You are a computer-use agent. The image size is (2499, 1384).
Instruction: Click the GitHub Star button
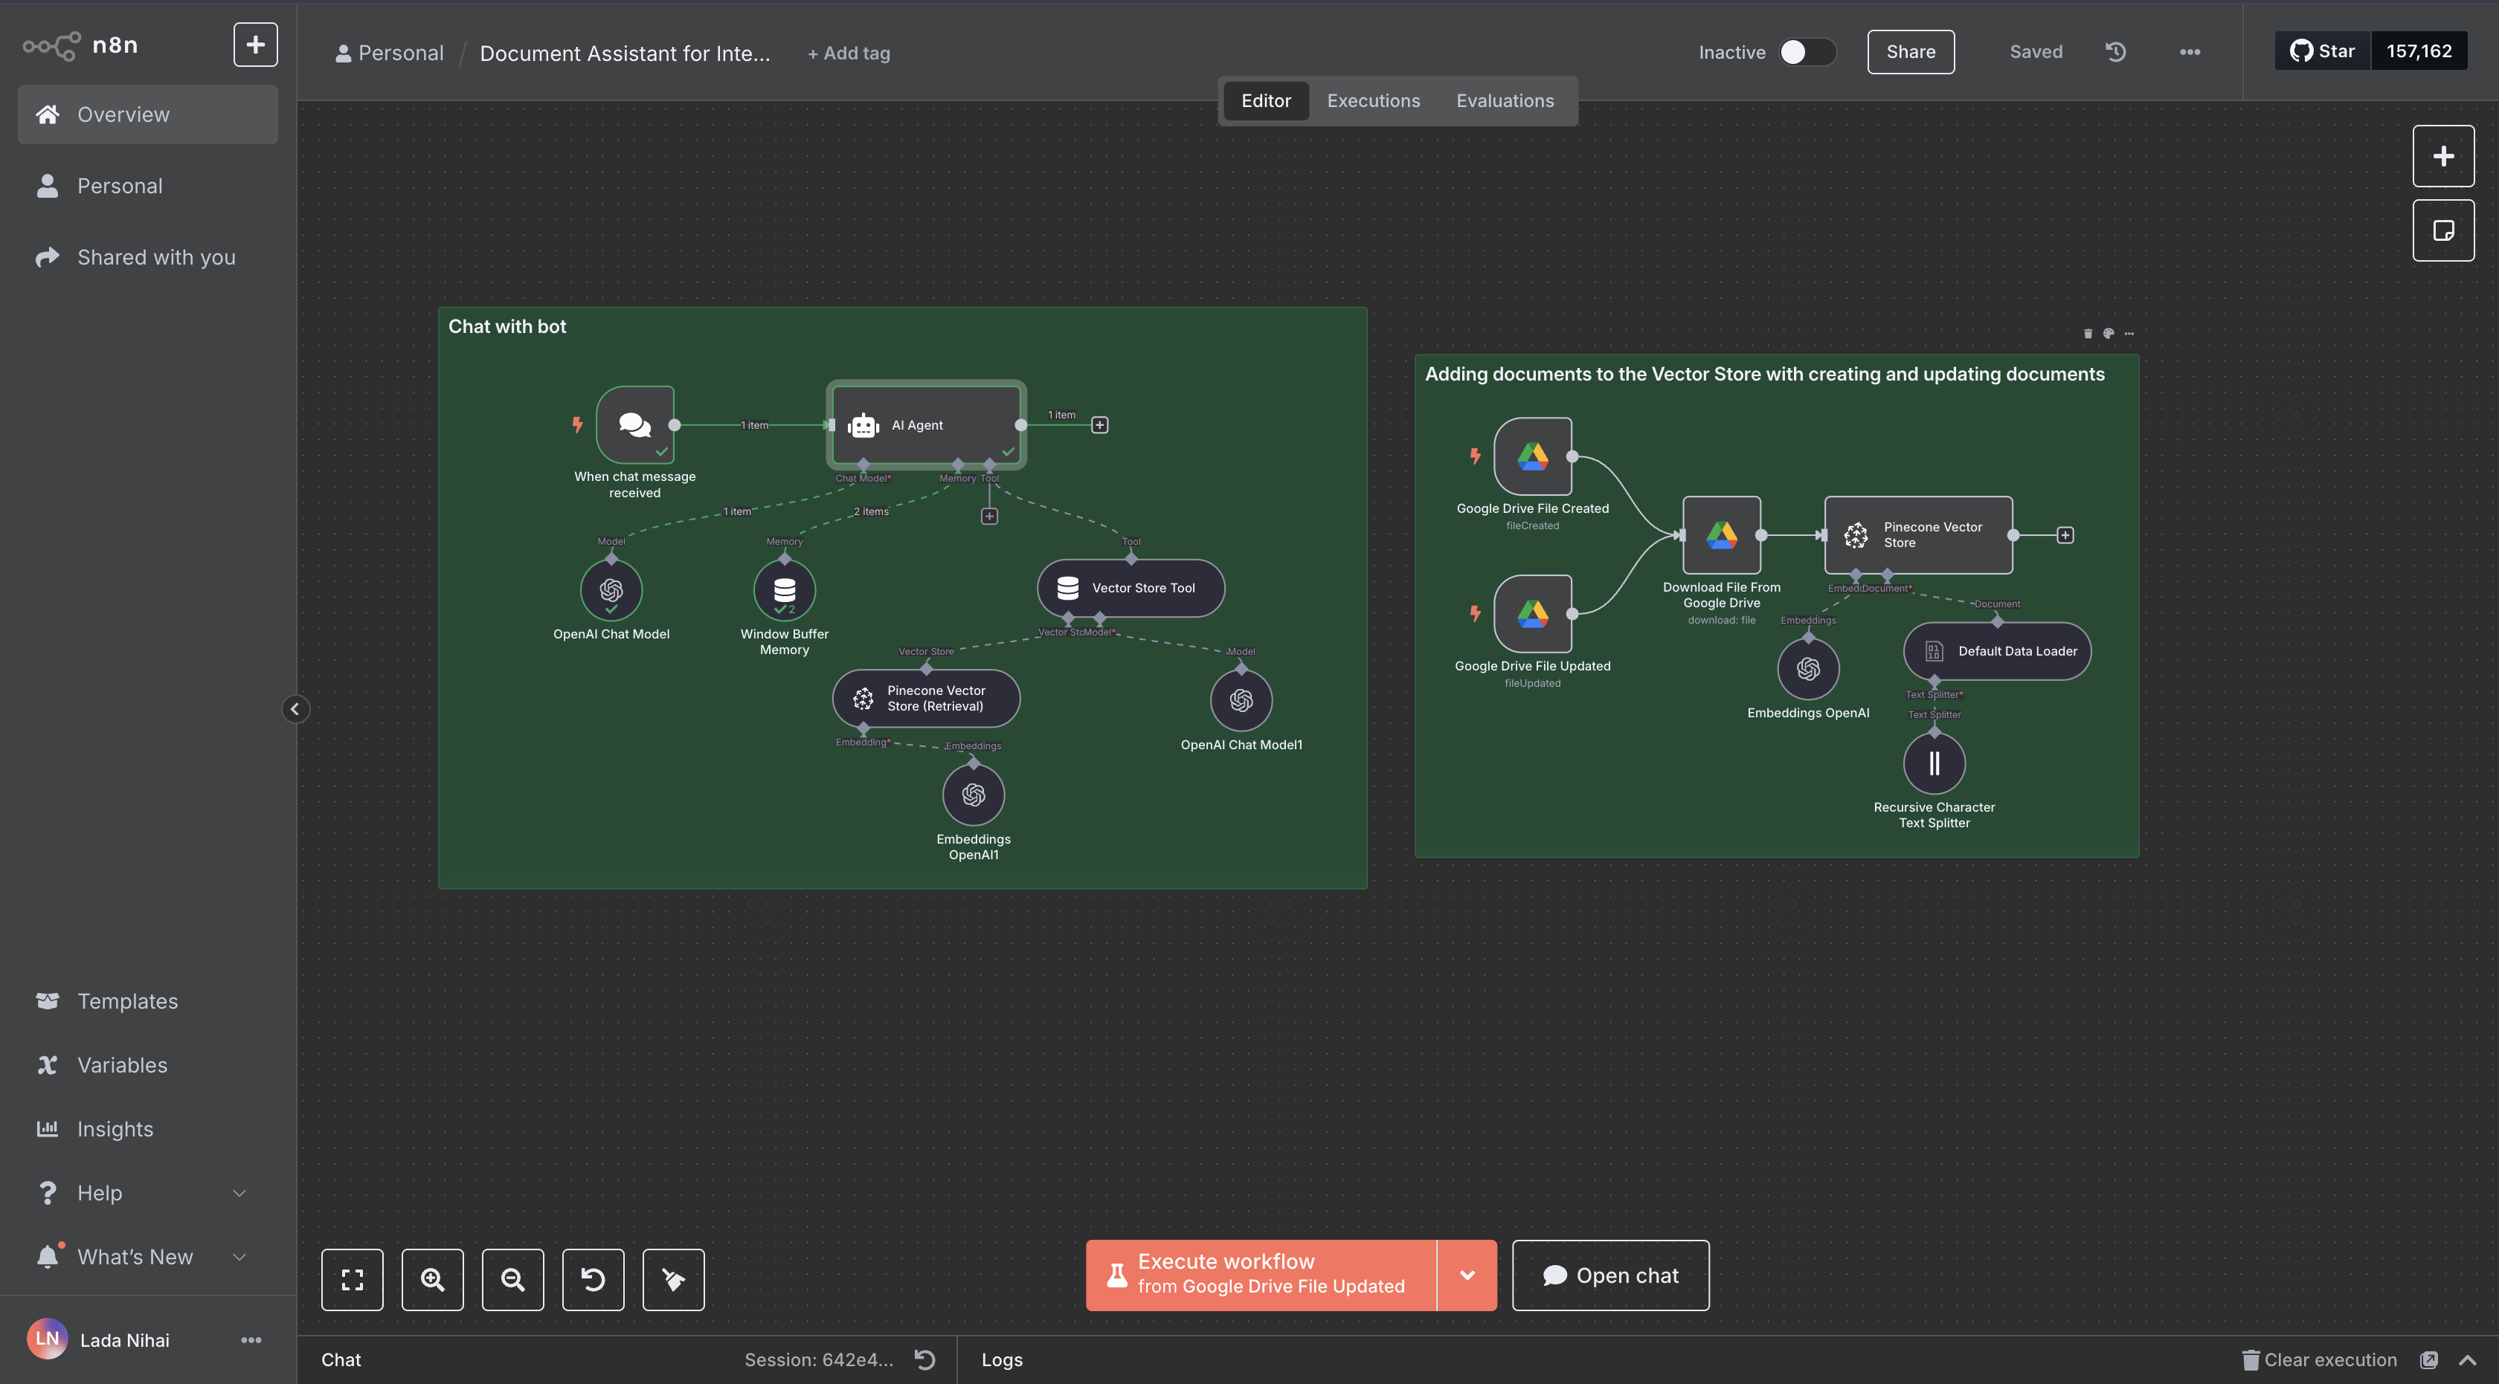[x=2323, y=51]
